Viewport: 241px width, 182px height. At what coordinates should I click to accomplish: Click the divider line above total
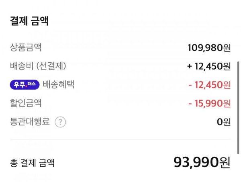click(120, 139)
